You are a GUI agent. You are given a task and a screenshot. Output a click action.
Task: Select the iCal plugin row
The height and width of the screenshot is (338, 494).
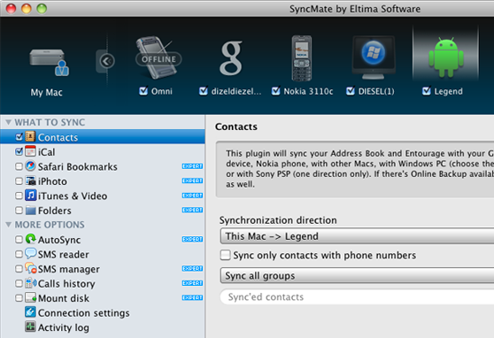click(x=103, y=151)
